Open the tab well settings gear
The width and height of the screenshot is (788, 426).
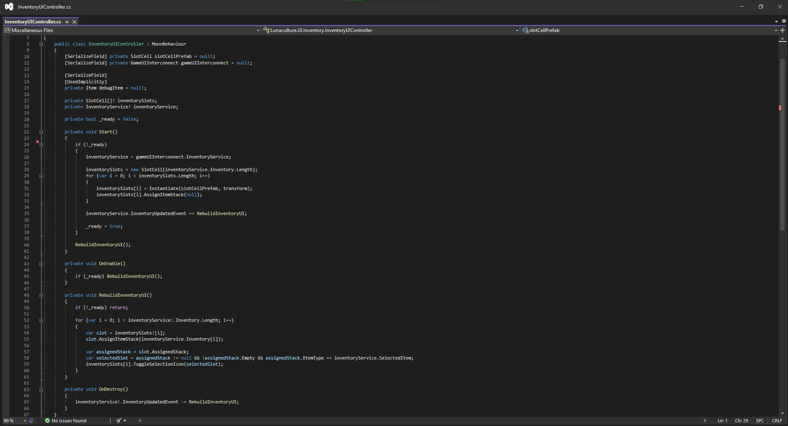(x=783, y=21)
